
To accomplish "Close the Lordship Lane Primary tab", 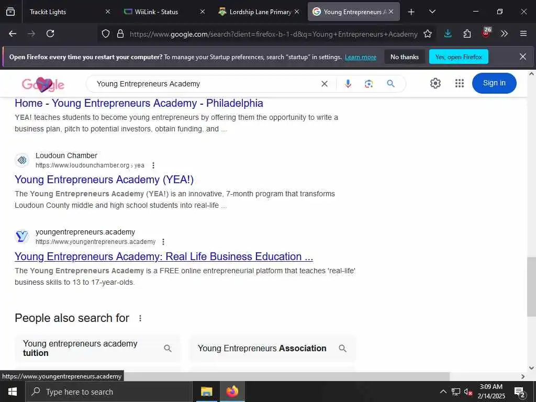I will pyautogui.click(x=297, y=12).
